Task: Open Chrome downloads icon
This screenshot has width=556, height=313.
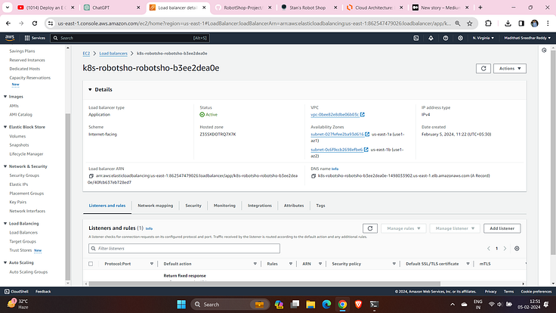Action: 508,23
